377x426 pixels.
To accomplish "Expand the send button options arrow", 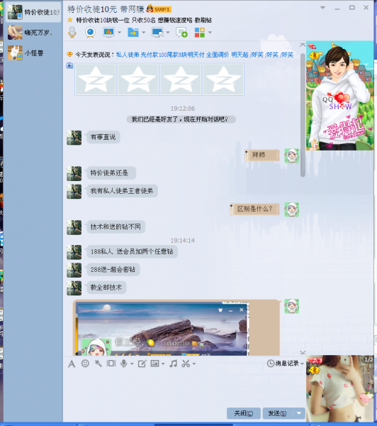I will click(299, 413).
